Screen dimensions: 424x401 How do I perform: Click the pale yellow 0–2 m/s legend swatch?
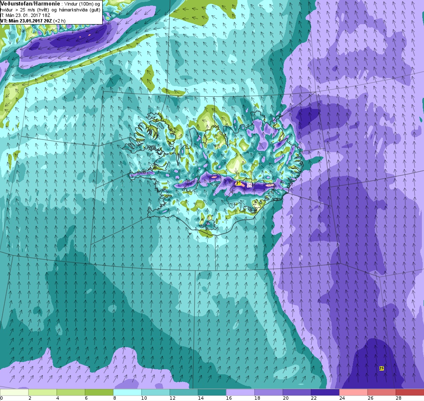14,393
